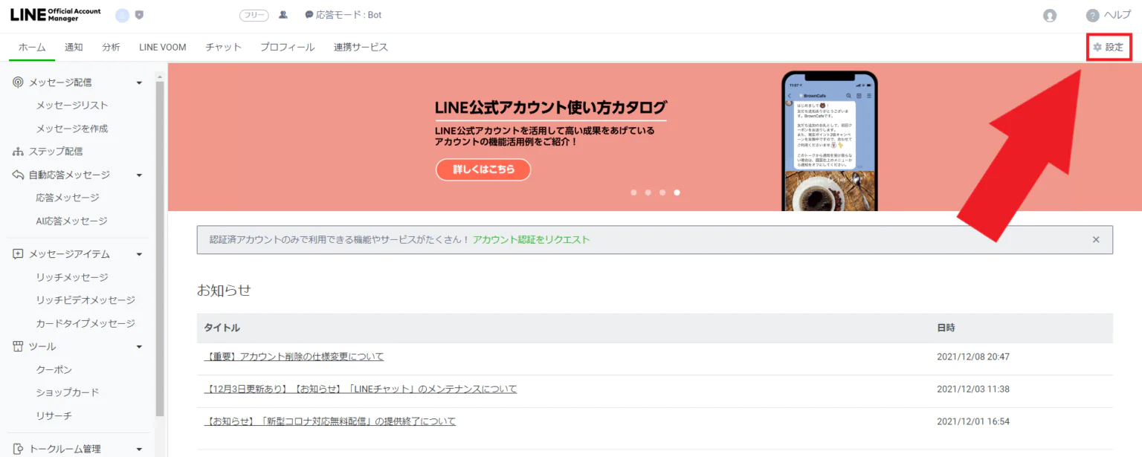This screenshot has width=1142, height=457.
Task: Dismiss the account verification notice
Action: pos(1095,239)
